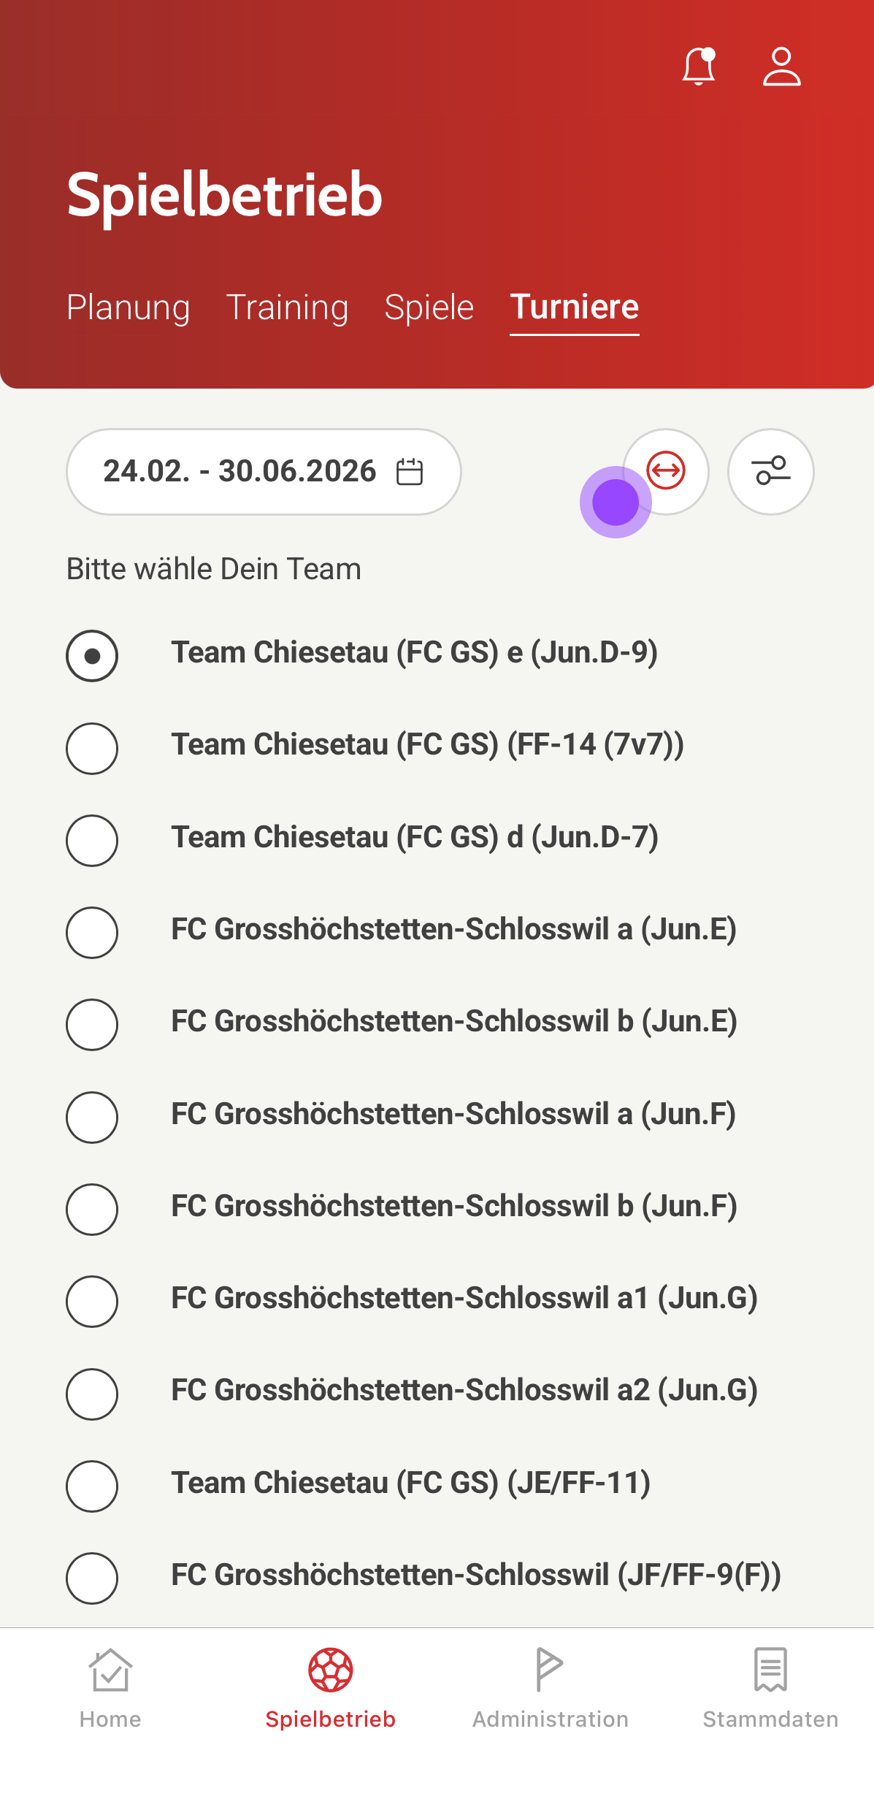Image resolution: width=874 pixels, height=1810 pixels.
Task: Choose FC Grosshöchstetten-Schlosswil a1 (Jun.G)
Action: point(92,1301)
